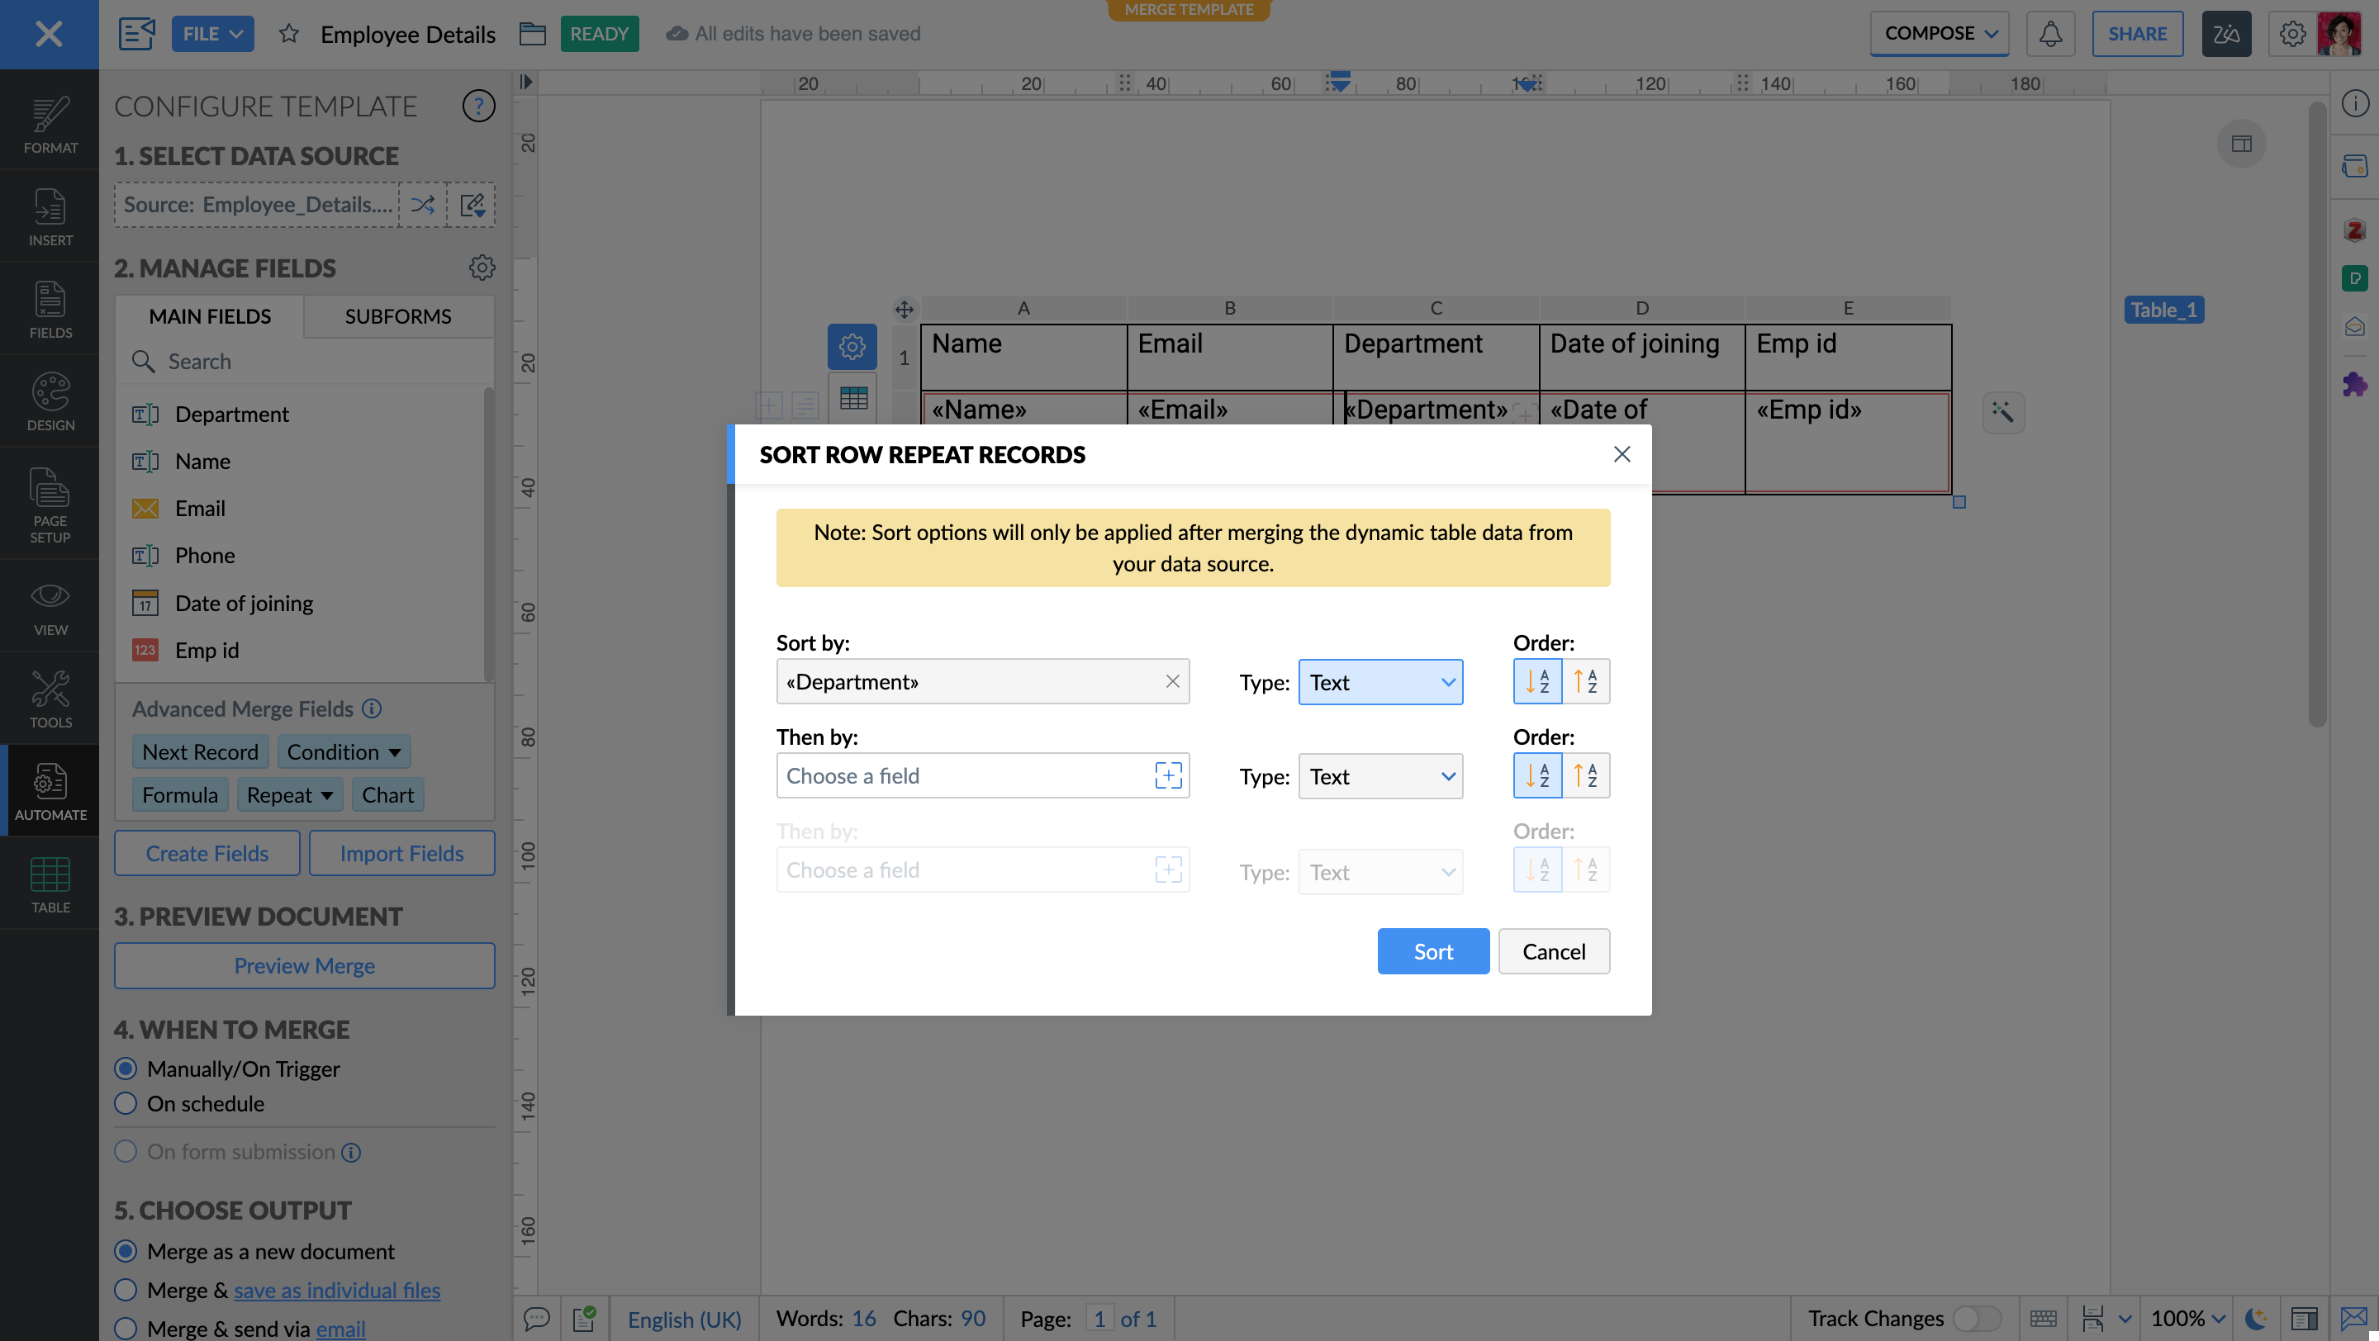Click the Sort button
Viewport: 2379px width, 1341px height.
1432,950
